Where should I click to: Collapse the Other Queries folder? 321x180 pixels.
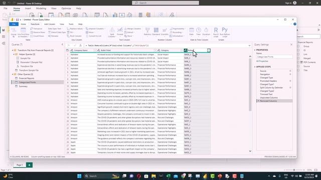click(x=13, y=74)
